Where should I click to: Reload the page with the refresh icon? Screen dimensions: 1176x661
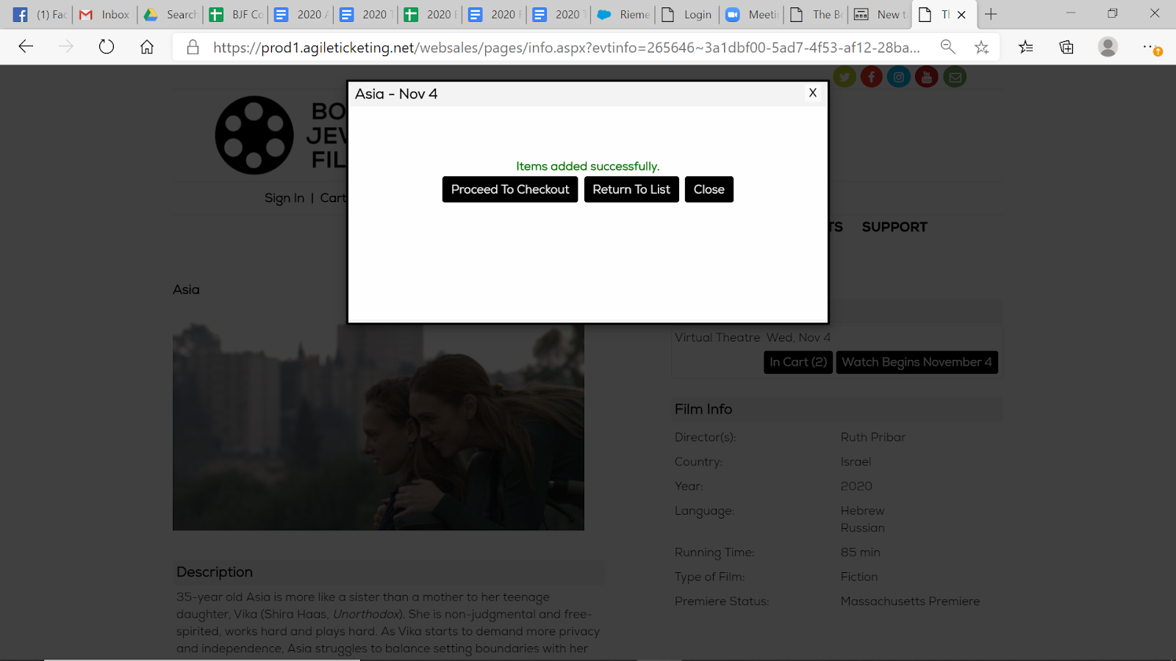click(107, 47)
